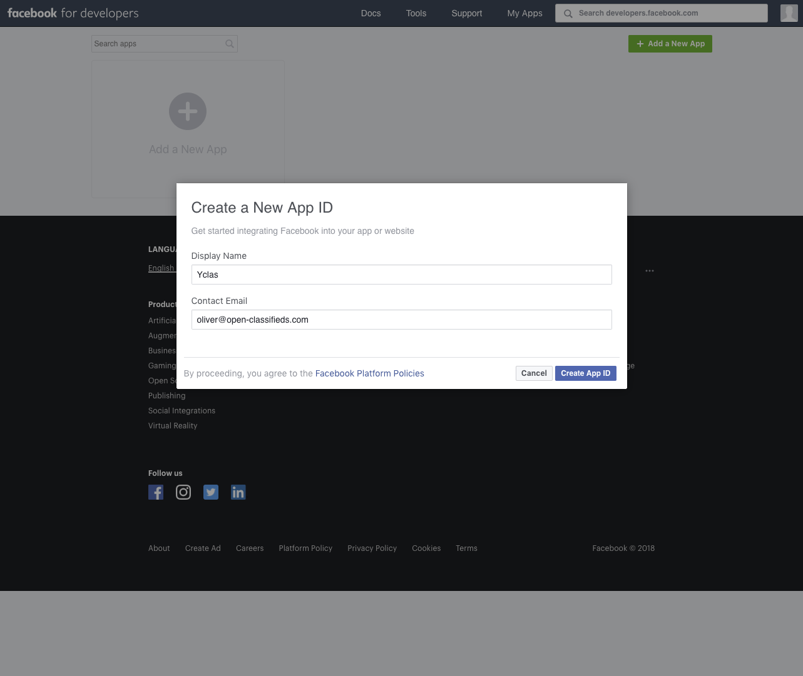This screenshot has height=676, width=803.
Task: Open the Facebook page icon under Follow us
Action: point(156,492)
